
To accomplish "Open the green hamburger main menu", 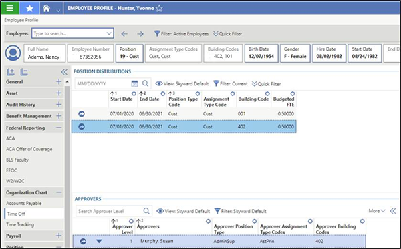I will 10,8.
